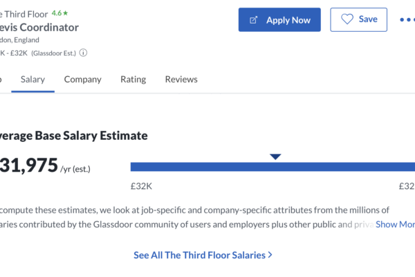This screenshot has height=277, width=415.
Task: Click the £31,975 salary estimate figure
Action: point(28,165)
